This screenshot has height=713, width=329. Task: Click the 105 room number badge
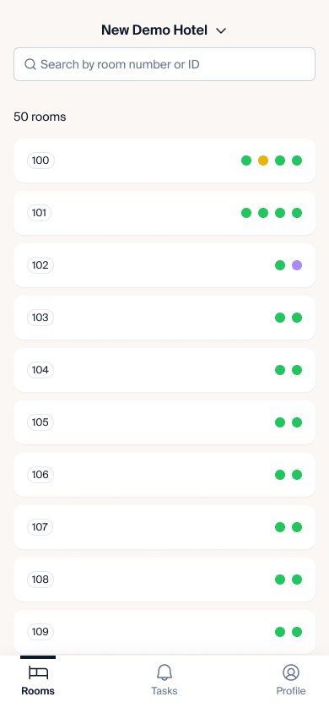click(40, 422)
